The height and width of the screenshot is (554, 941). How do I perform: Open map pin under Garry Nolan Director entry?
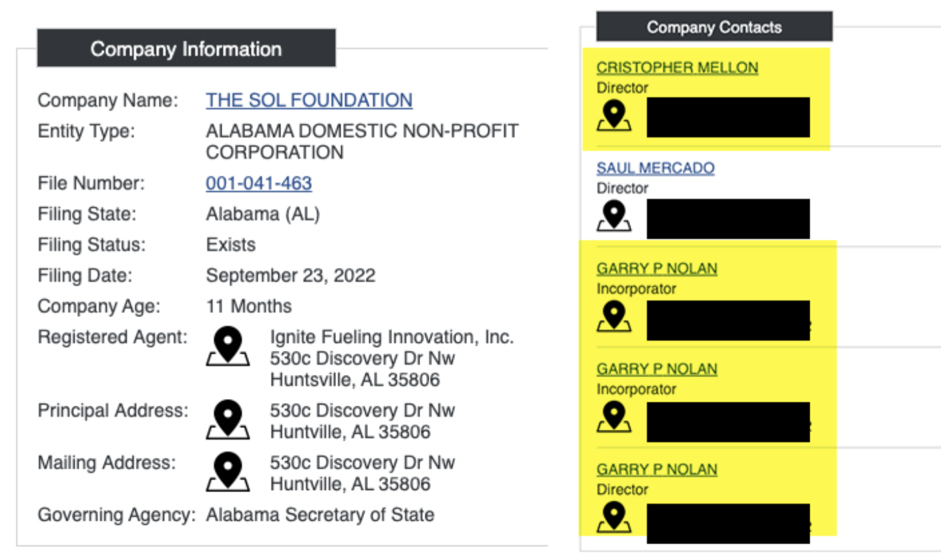coord(614,517)
